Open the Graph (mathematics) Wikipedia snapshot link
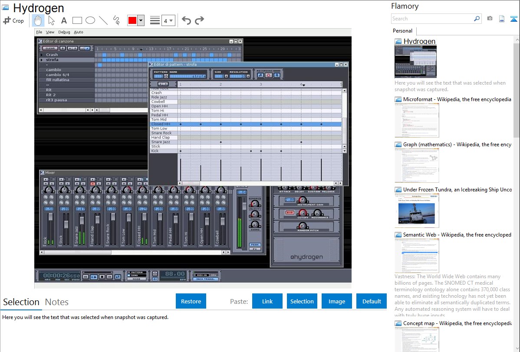Screen dimensions: 520x352 coord(457,145)
